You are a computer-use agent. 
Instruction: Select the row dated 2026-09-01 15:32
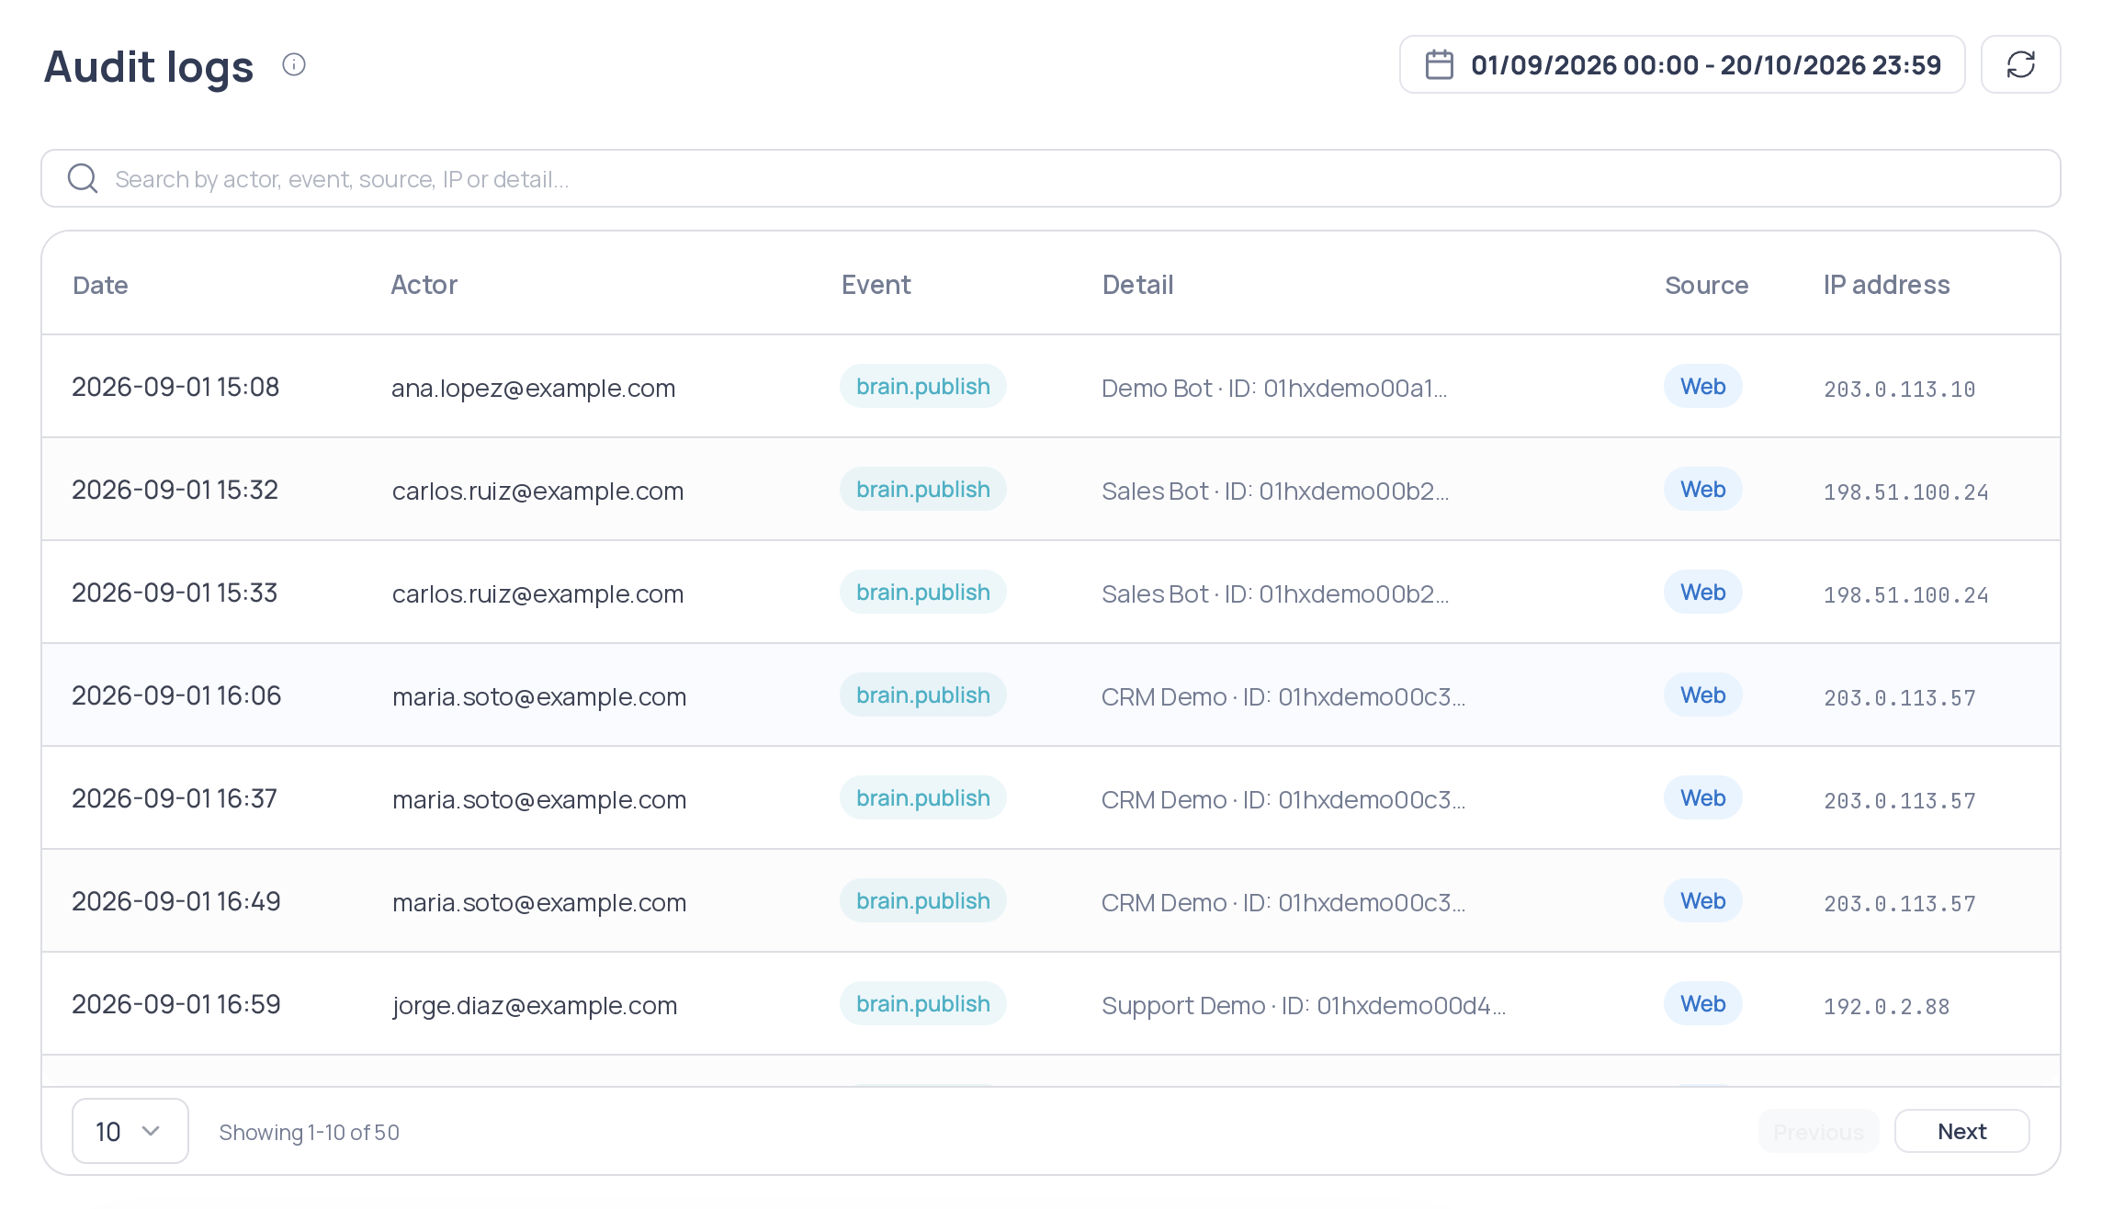pos(1050,489)
